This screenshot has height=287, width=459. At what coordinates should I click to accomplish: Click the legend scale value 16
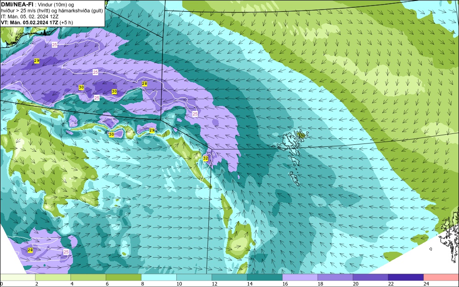coord(285,284)
